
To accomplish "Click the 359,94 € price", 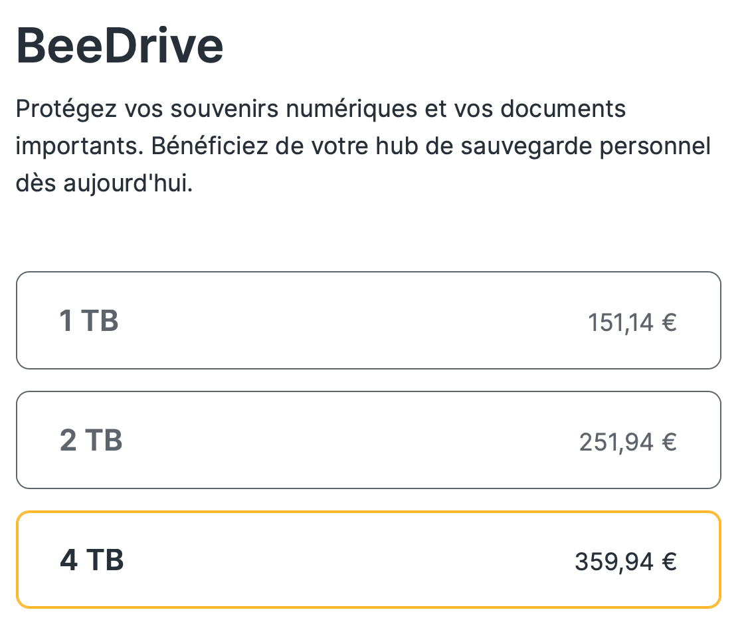I will pos(625,562).
